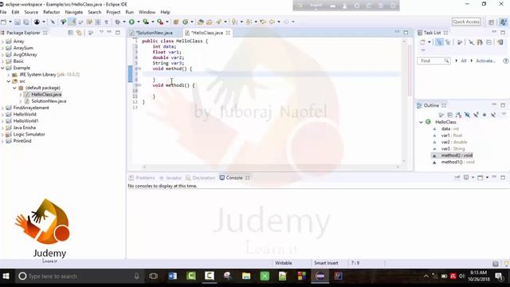The image size is (510, 287).
Task: Click the New Java Package icon
Action: 176,22
